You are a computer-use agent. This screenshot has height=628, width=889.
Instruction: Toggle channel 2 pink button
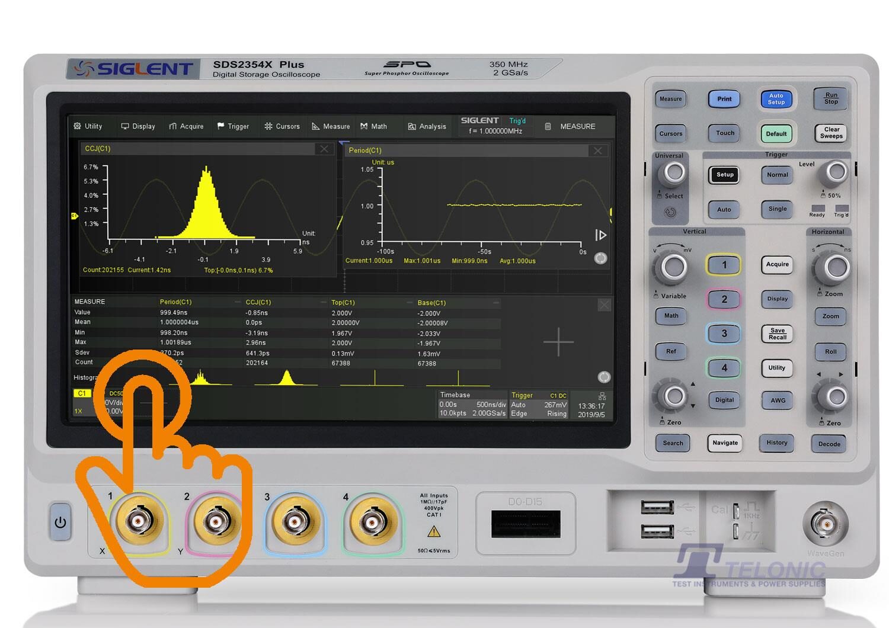click(724, 299)
